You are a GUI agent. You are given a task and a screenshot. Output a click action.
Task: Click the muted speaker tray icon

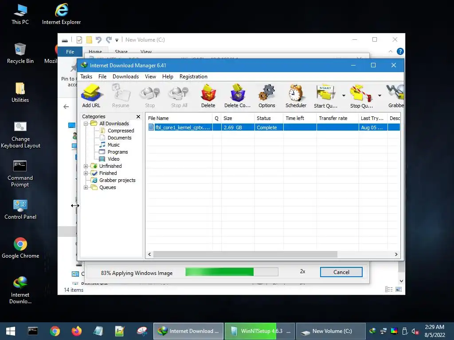(415, 331)
